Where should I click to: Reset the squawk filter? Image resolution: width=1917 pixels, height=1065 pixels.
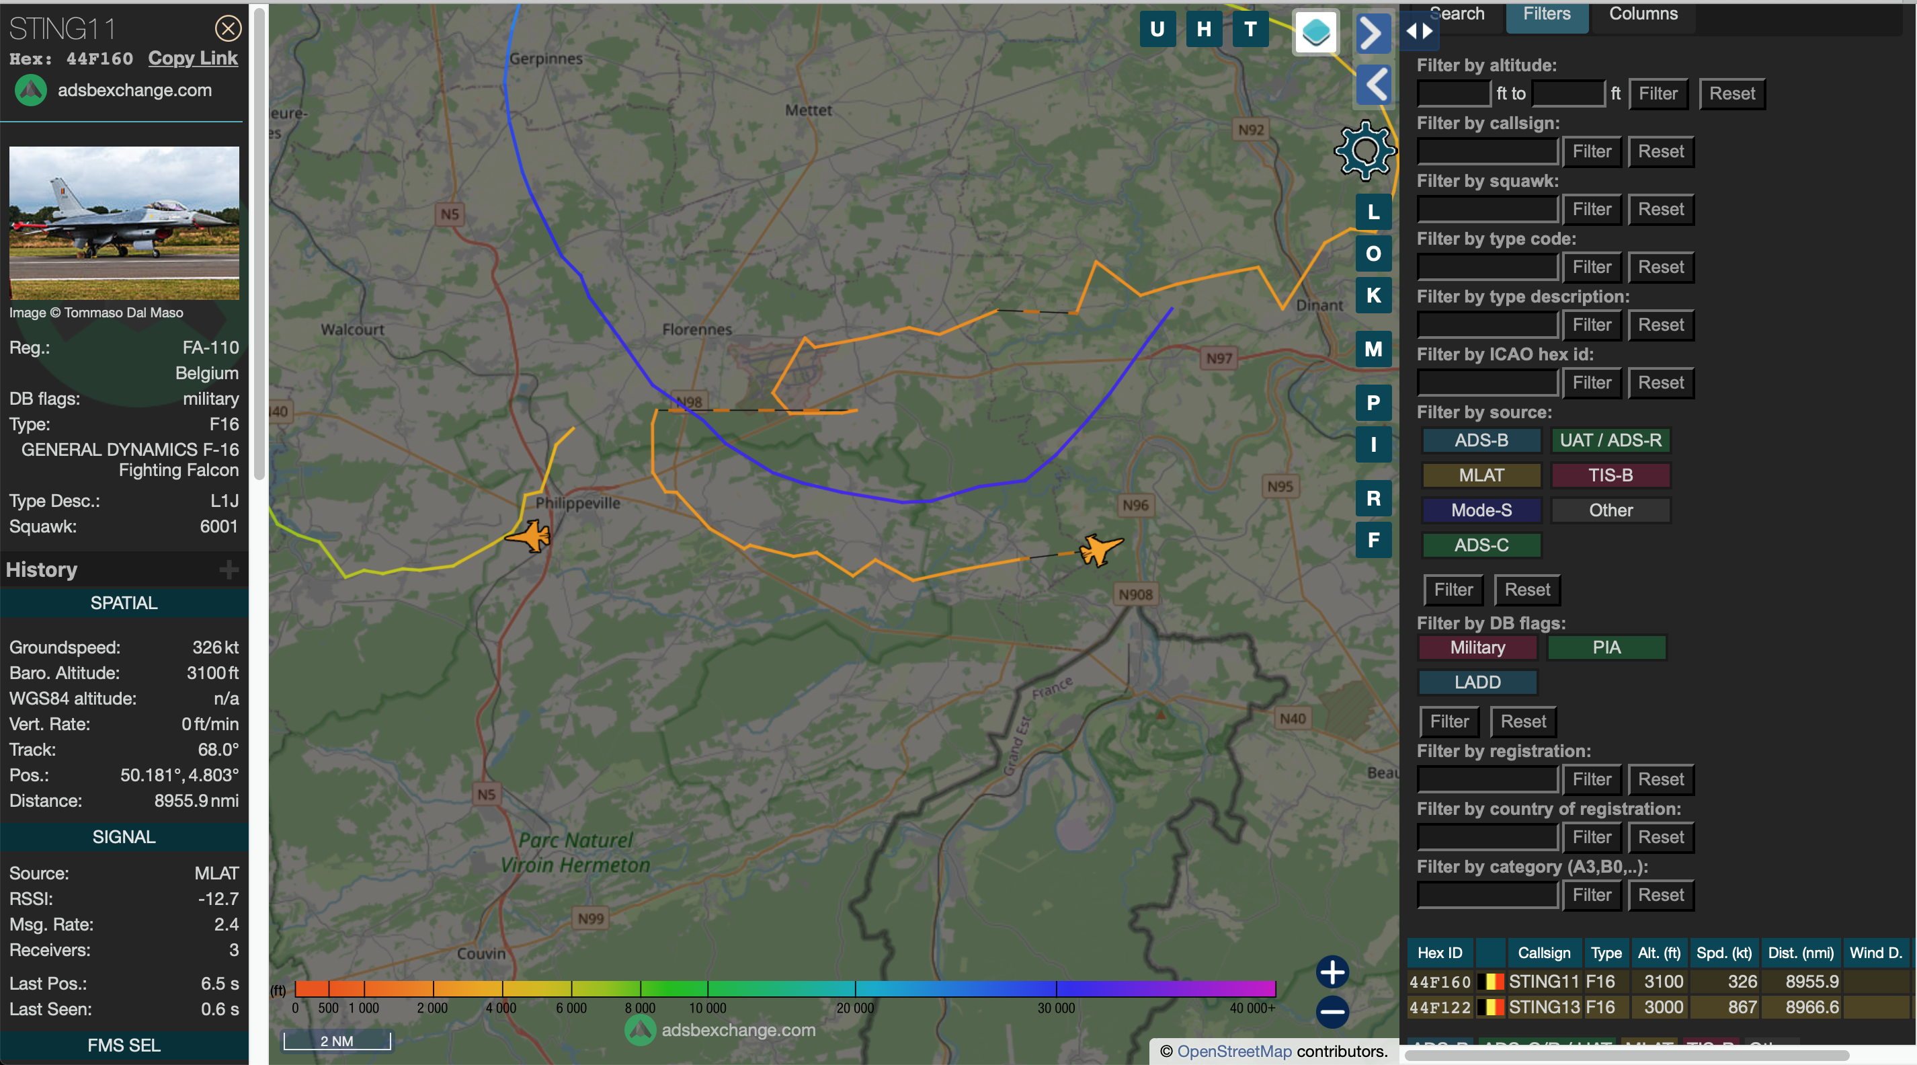1661,210
